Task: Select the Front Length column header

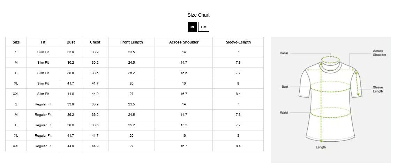Action: pos(132,42)
